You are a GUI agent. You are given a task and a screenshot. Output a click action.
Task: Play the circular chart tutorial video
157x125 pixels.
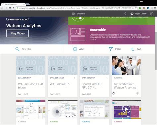[x=63, y=109]
